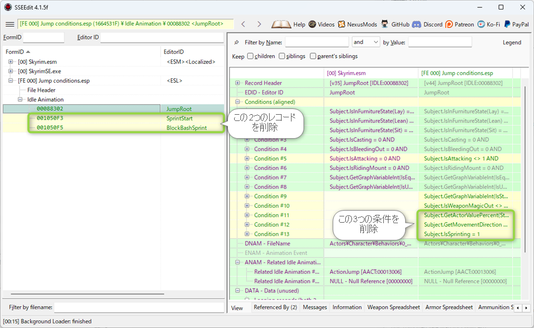The image size is (534, 328).
Task: Navigate back with the left arrow
Action: pyautogui.click(x=243, y=24)
